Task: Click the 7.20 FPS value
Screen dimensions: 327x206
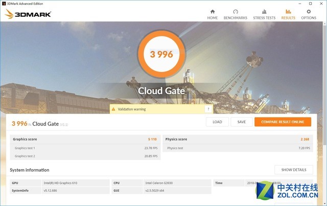Action: 305,148
